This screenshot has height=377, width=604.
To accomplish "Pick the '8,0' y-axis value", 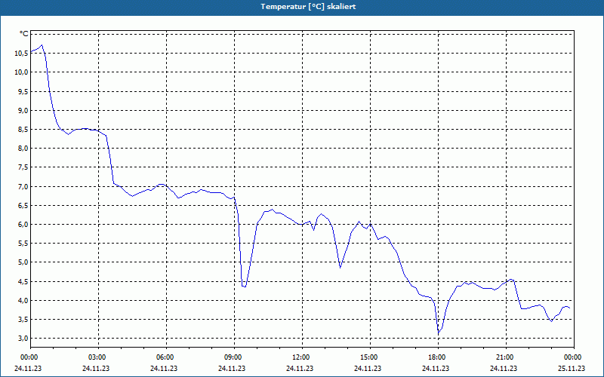I will point(23,148).
